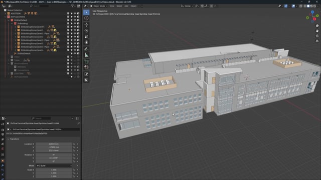
Task: Open the Object menu in viewport header
Action: [133, 6]
